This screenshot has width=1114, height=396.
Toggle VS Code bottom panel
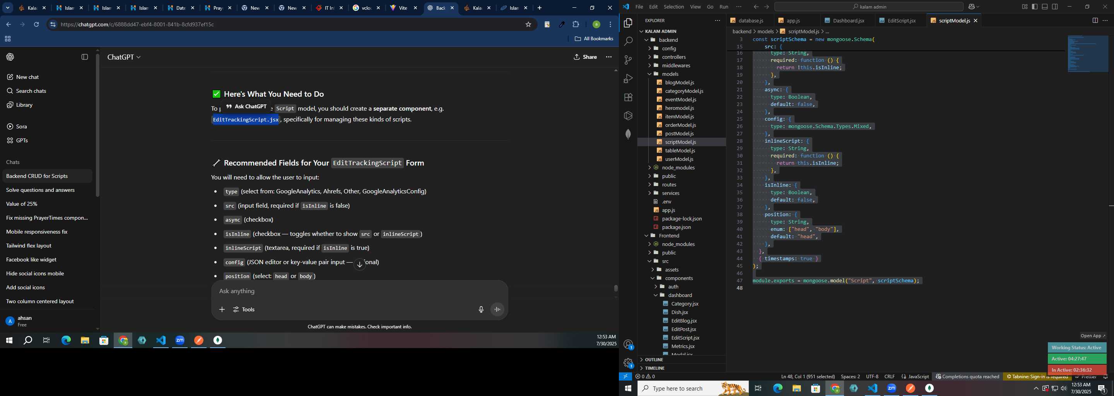pos(1045,7)
